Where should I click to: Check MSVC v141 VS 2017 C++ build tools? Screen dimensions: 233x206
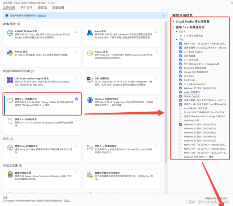180,149
